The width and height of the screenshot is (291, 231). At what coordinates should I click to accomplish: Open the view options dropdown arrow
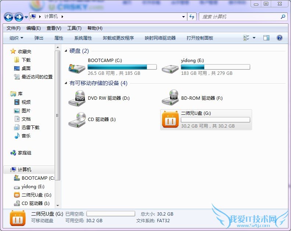click(x=254, y=38)
